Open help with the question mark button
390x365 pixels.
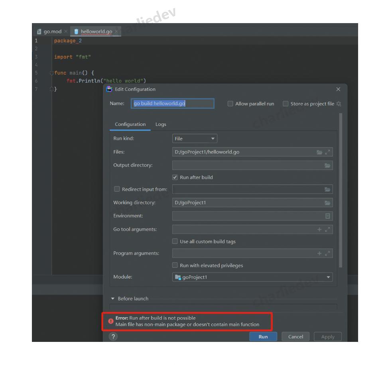click(113, 336)
